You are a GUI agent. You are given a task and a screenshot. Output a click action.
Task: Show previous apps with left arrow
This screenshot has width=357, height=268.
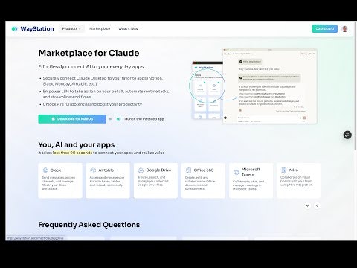click(308, 205)
